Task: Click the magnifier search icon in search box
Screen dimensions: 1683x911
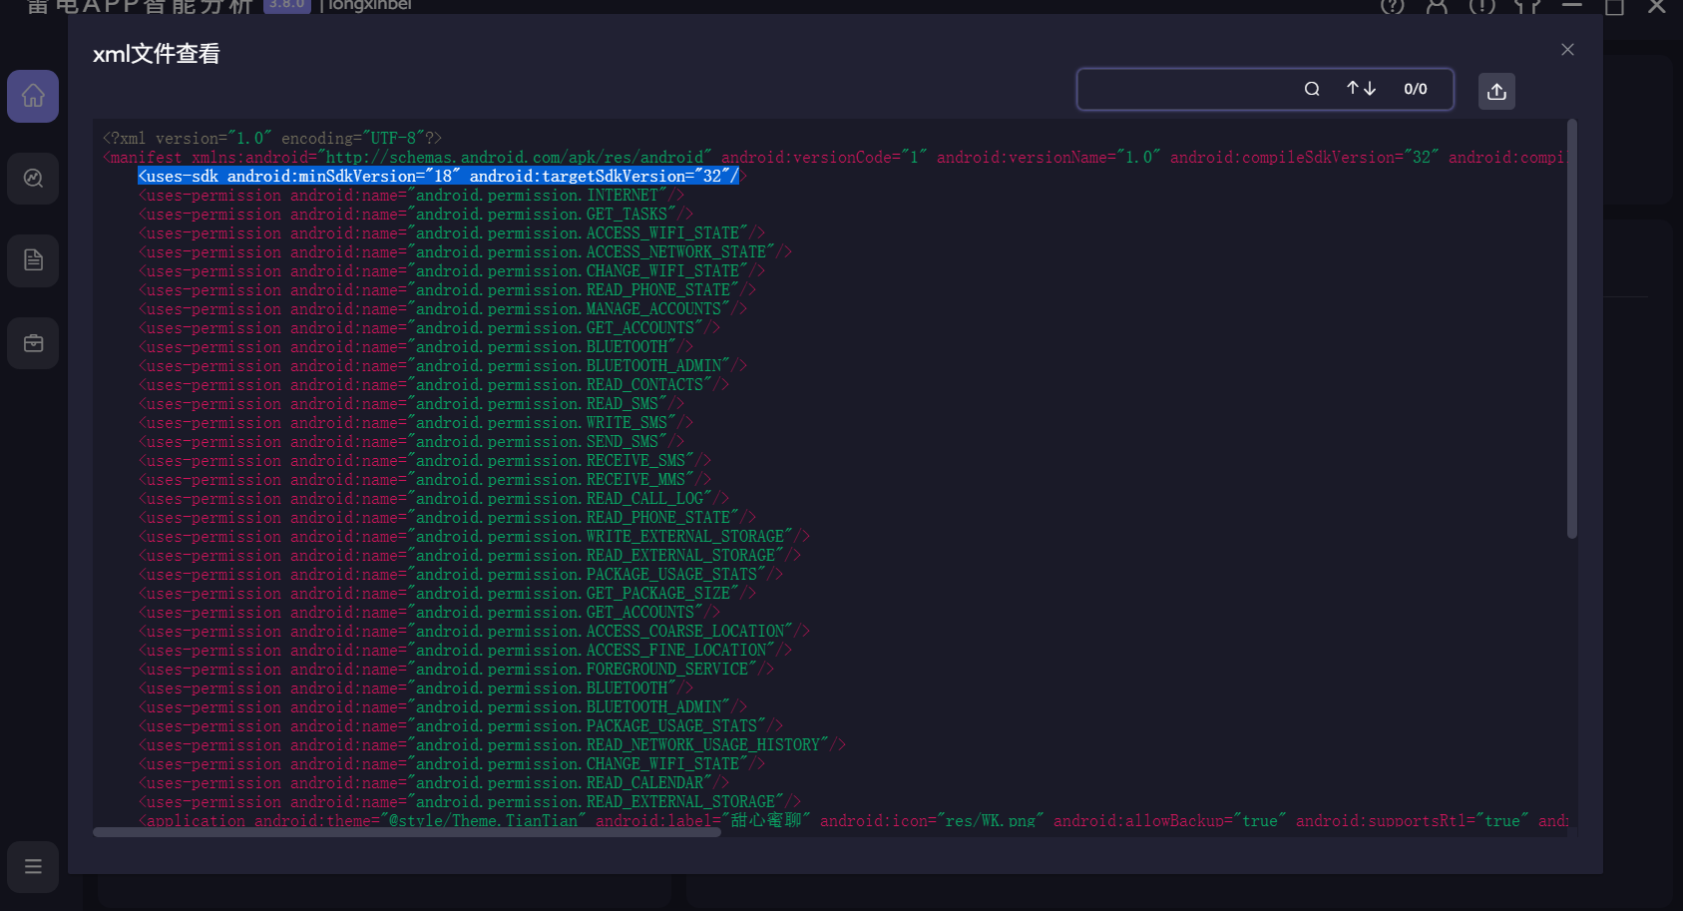Action: [1312, 89]
